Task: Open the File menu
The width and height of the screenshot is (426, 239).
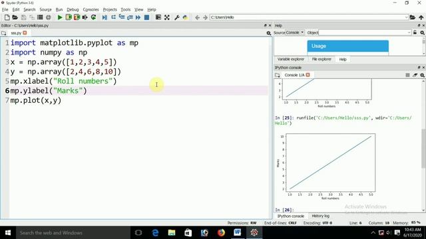Action: coord(5,9)
